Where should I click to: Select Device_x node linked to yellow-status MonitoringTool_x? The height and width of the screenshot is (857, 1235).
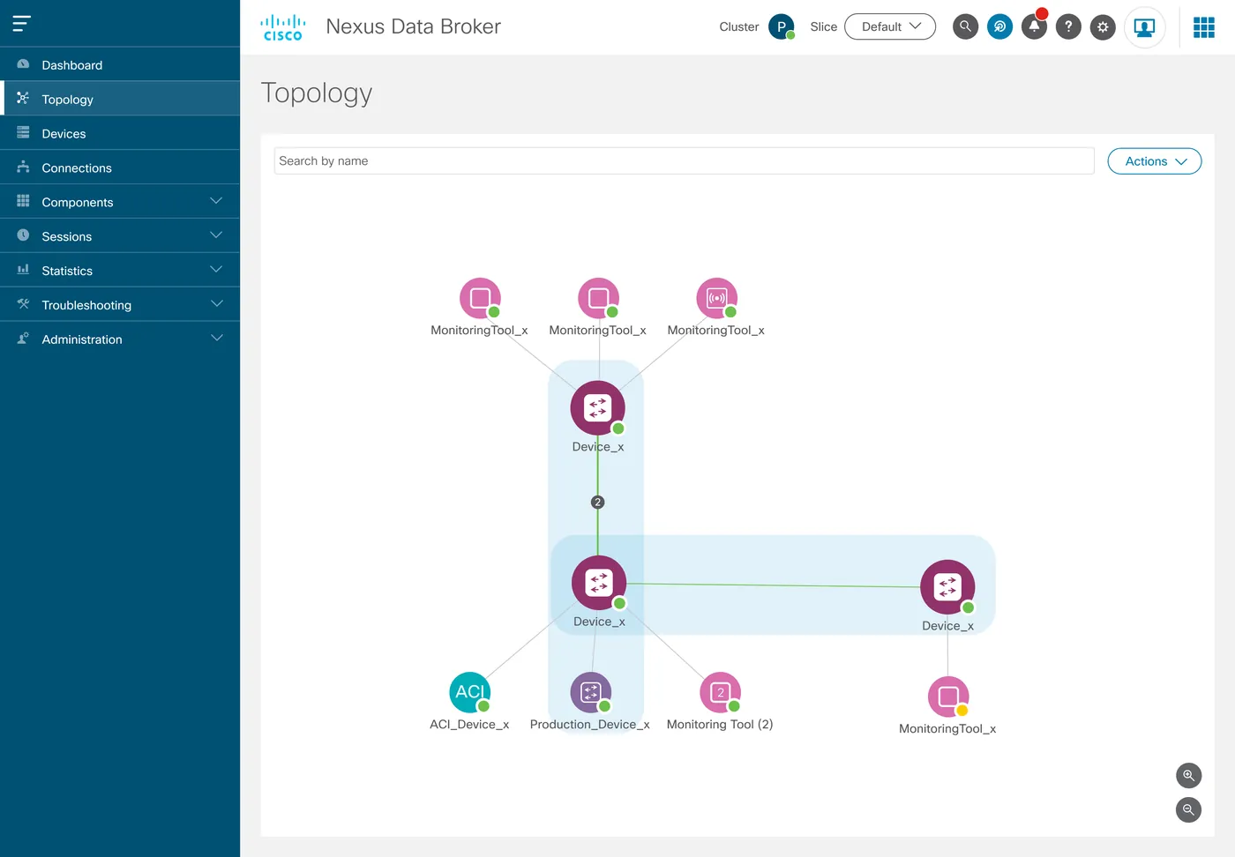pos(947,587)
